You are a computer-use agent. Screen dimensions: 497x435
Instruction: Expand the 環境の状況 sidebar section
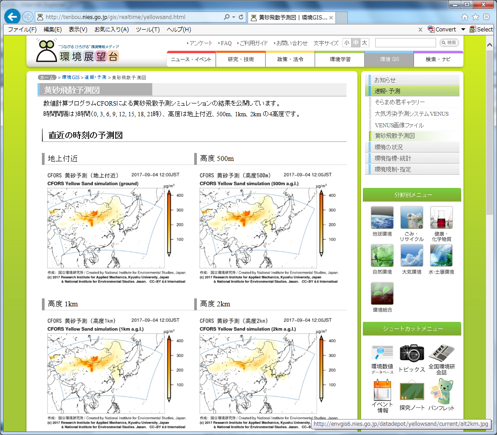[x=413, y=147]
